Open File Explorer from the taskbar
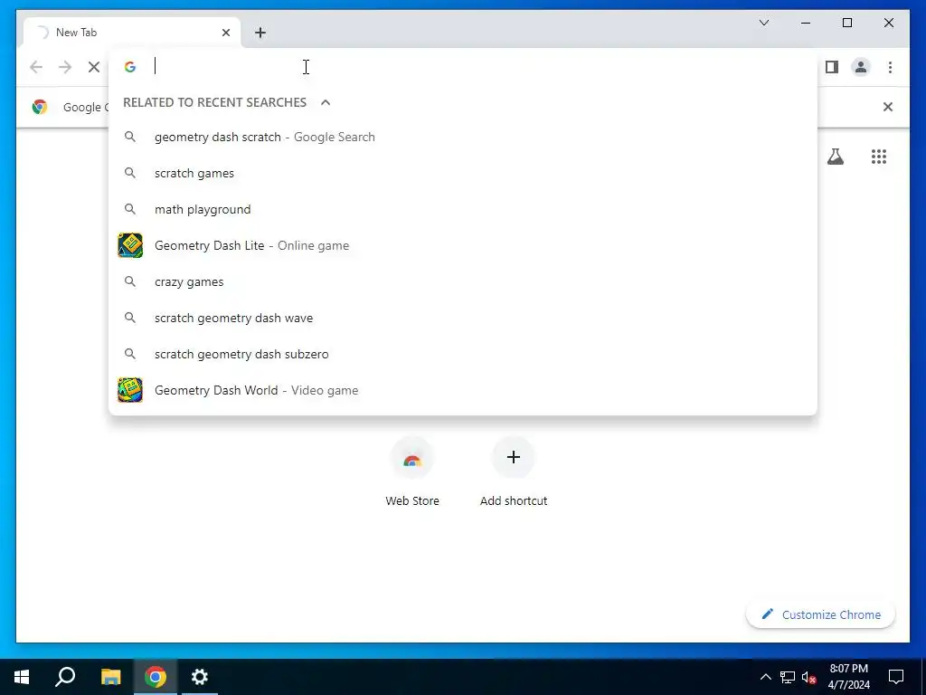Screen dimensions: 926x695 [x=110, y=677]
